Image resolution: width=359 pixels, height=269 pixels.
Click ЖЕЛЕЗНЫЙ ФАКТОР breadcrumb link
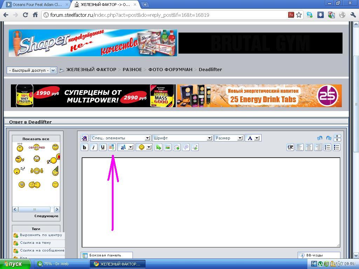tap(91, 70)
